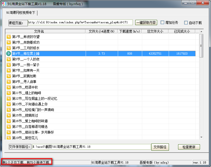Click the folder icon of 第8节__寂寞如斯
This screenshot has width=211, height=167.
9,76
